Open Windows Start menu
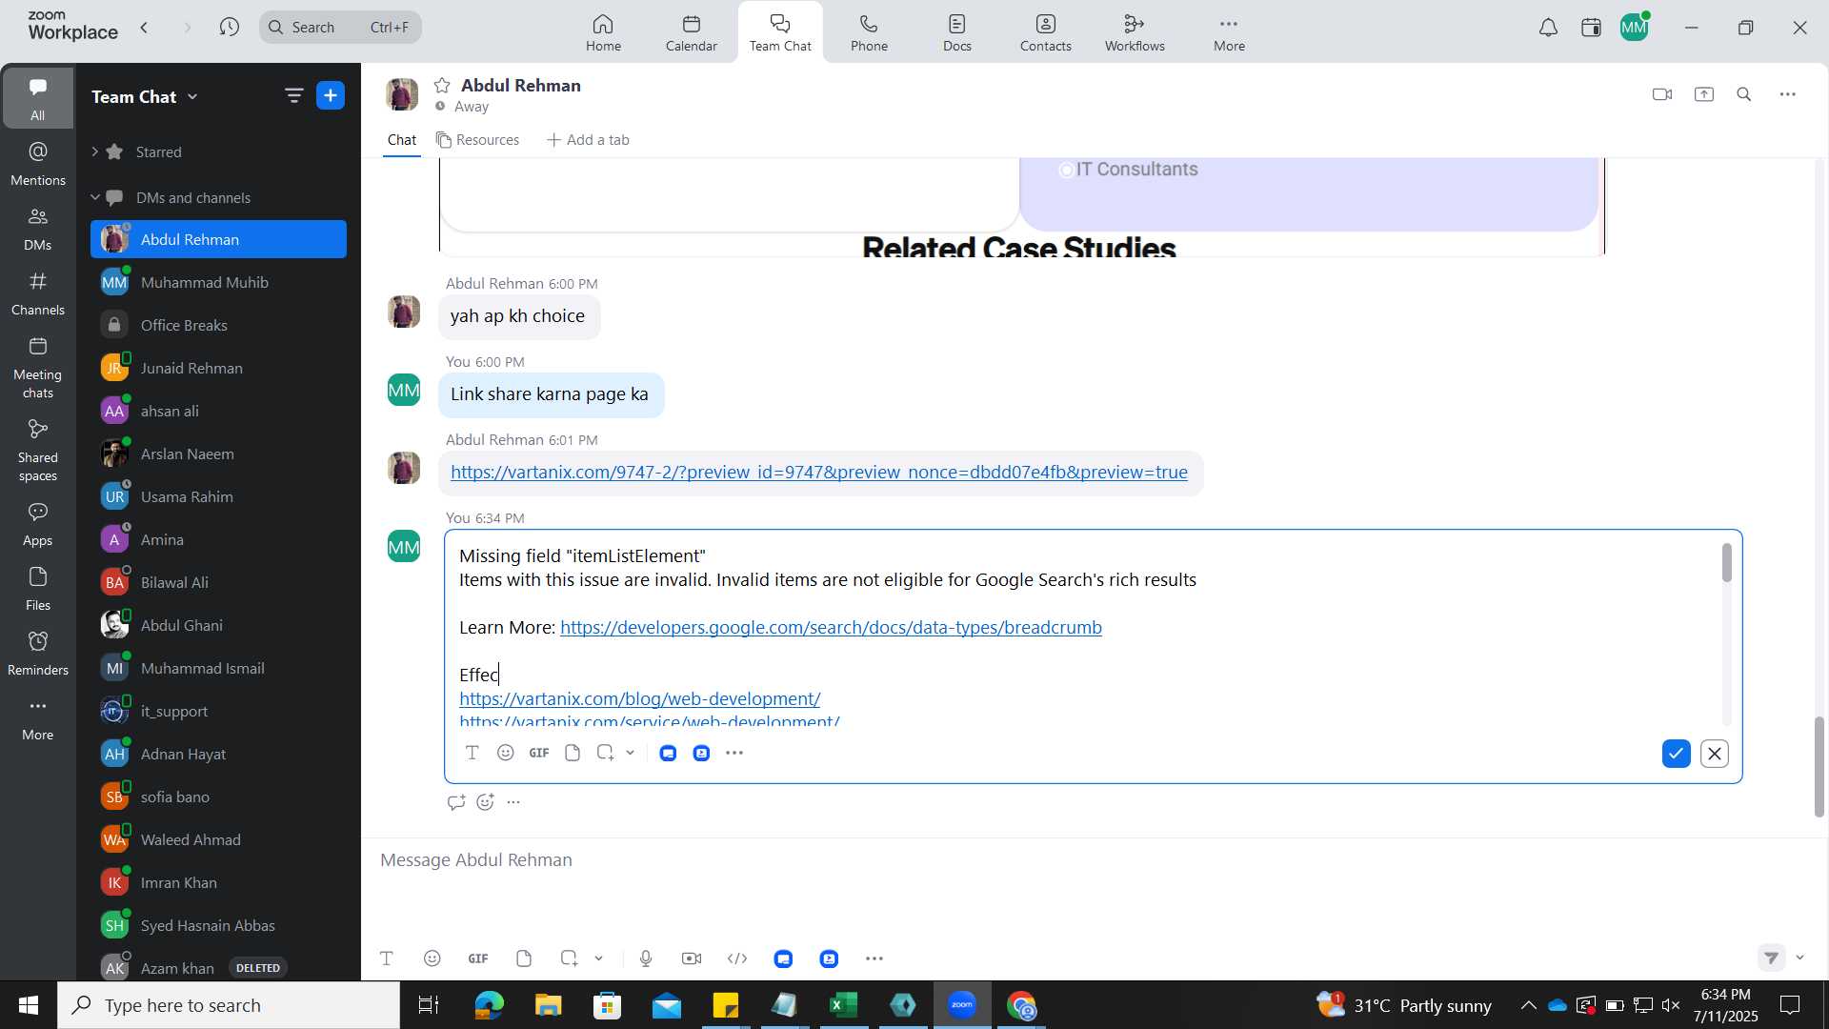 [28, 1005]
